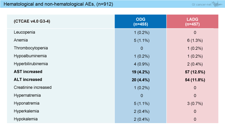Select the Leucopenia row label
Screen dimensions: 225x131
pos(24,32)
